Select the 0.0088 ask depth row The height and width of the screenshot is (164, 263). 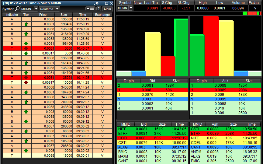(225, 85)
